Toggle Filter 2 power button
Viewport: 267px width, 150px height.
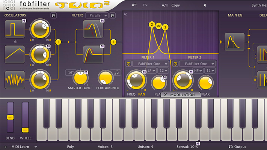coord(175,64)
